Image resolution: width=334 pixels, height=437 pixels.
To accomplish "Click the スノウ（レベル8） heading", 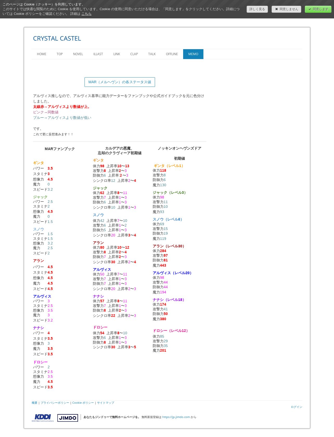I will tap(168, 219).
